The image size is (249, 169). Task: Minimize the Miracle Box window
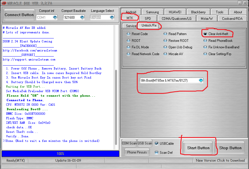[x=240, y=3]
